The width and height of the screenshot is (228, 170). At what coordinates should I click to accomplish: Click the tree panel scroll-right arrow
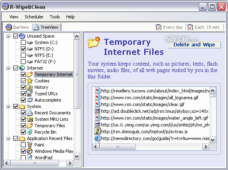pos(70,163)
